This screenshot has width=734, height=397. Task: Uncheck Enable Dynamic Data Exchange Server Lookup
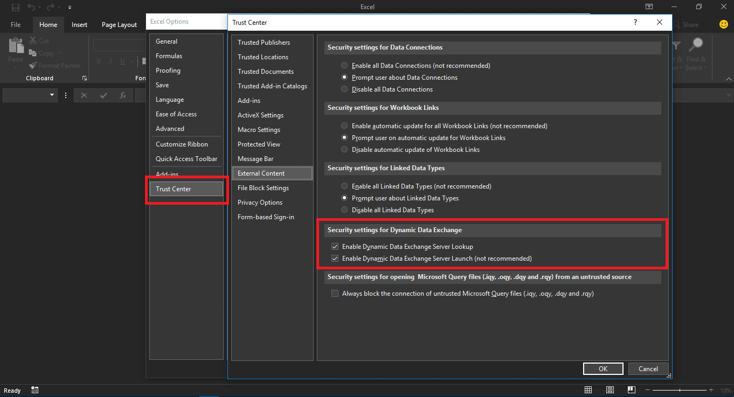[335, 247]
